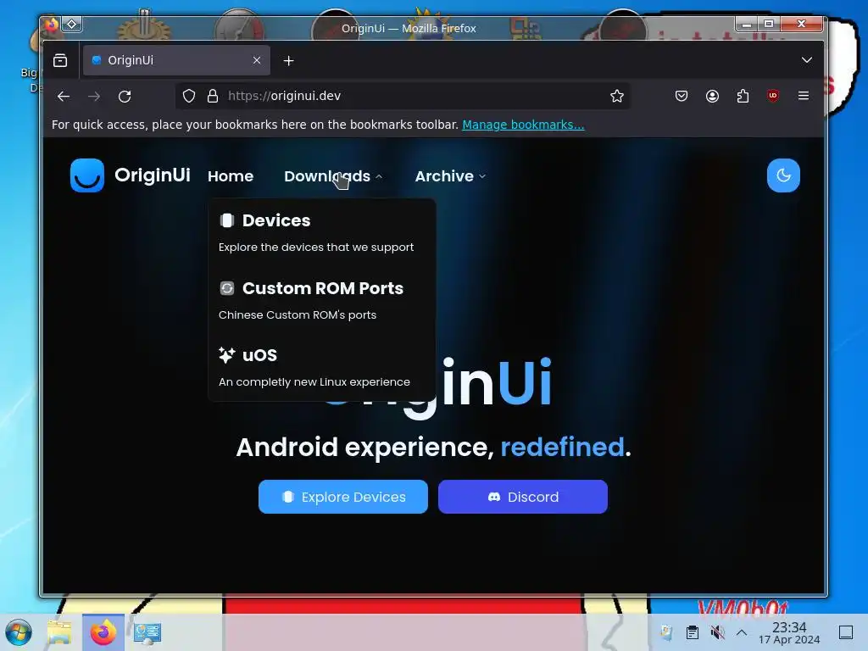Screen dimensions: 868x651
Task: Click the Firefox window menu icon in titlebar
Action: coord(52,25)
